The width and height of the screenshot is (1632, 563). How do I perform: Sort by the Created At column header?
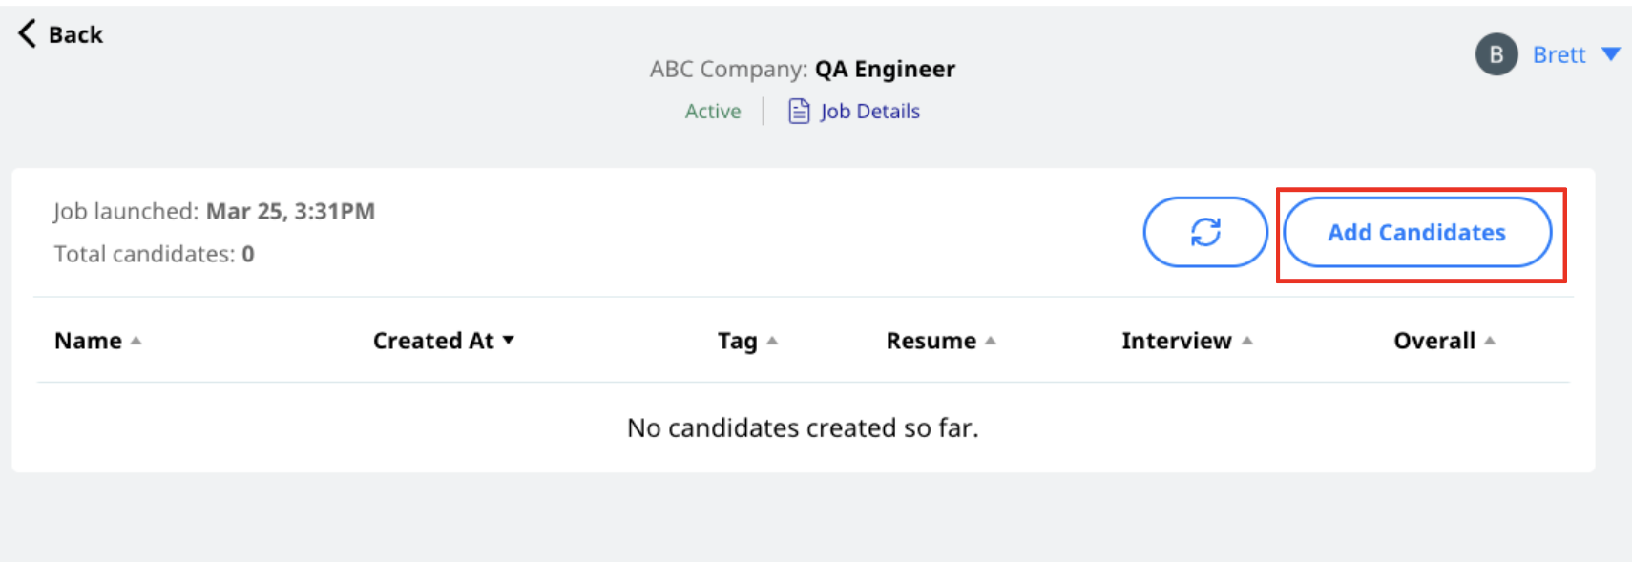click(x=433, y=341)
